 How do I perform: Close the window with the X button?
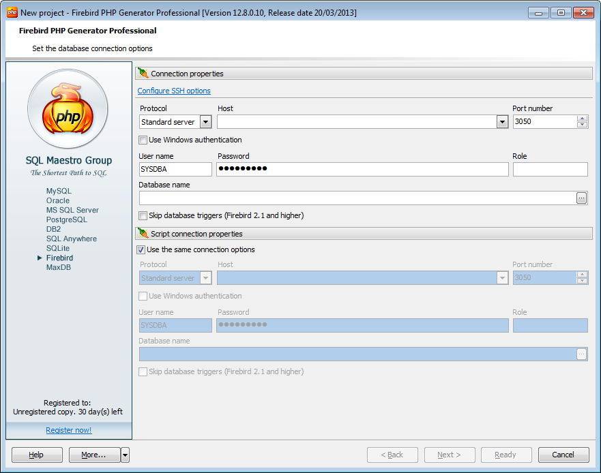583,13
